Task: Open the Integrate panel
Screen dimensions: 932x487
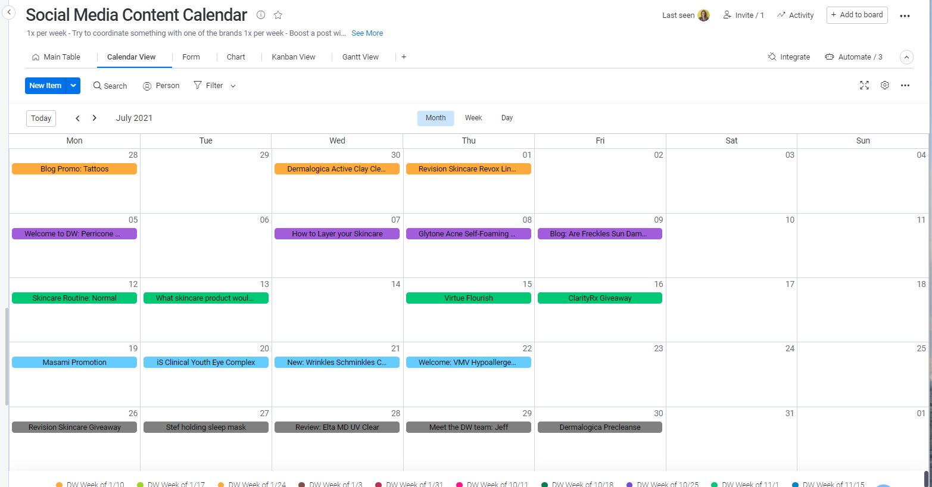Action: (x=789, y=57)
